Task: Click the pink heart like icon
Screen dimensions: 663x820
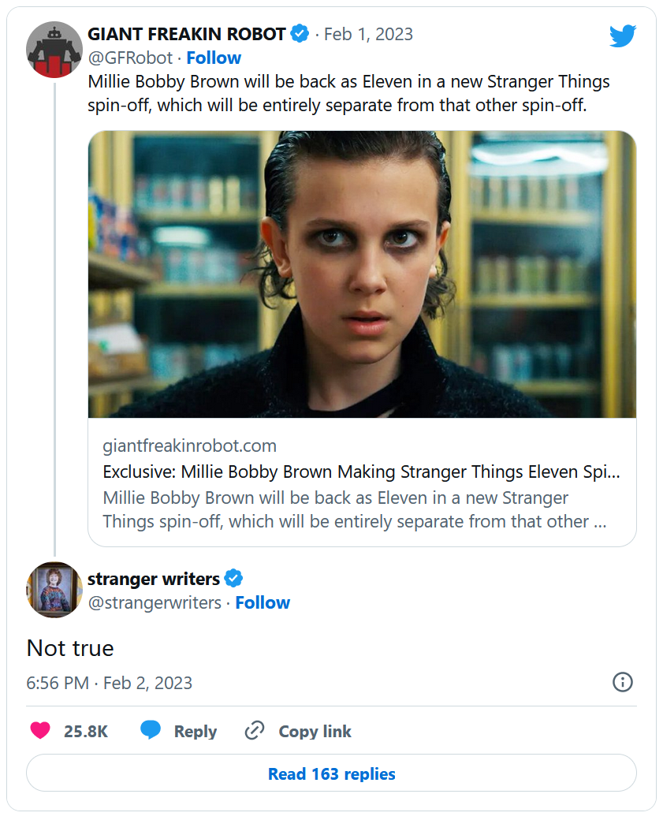Action: point(40,731)
